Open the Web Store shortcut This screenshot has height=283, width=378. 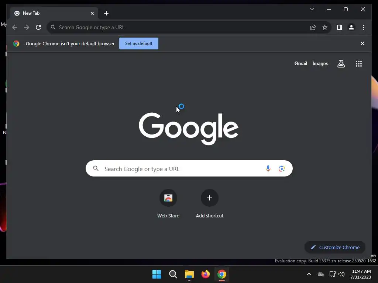tap(168, 203)
